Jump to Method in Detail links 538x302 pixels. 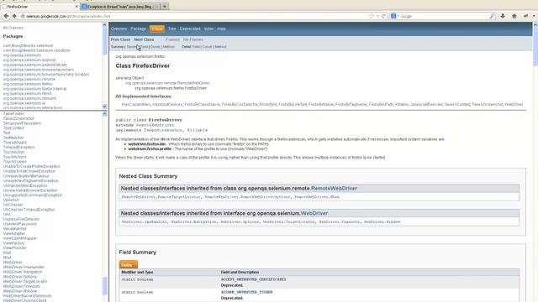coord(220,47)
